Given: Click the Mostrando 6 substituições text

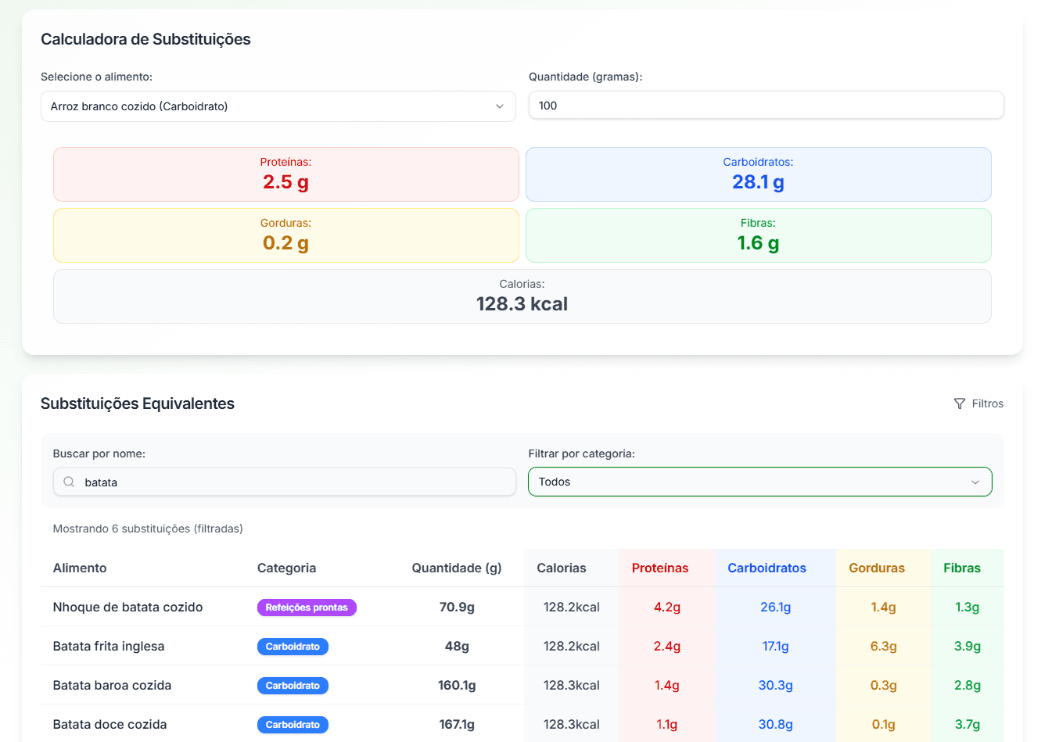Looking at the screenshot, I should pos(148,529).
